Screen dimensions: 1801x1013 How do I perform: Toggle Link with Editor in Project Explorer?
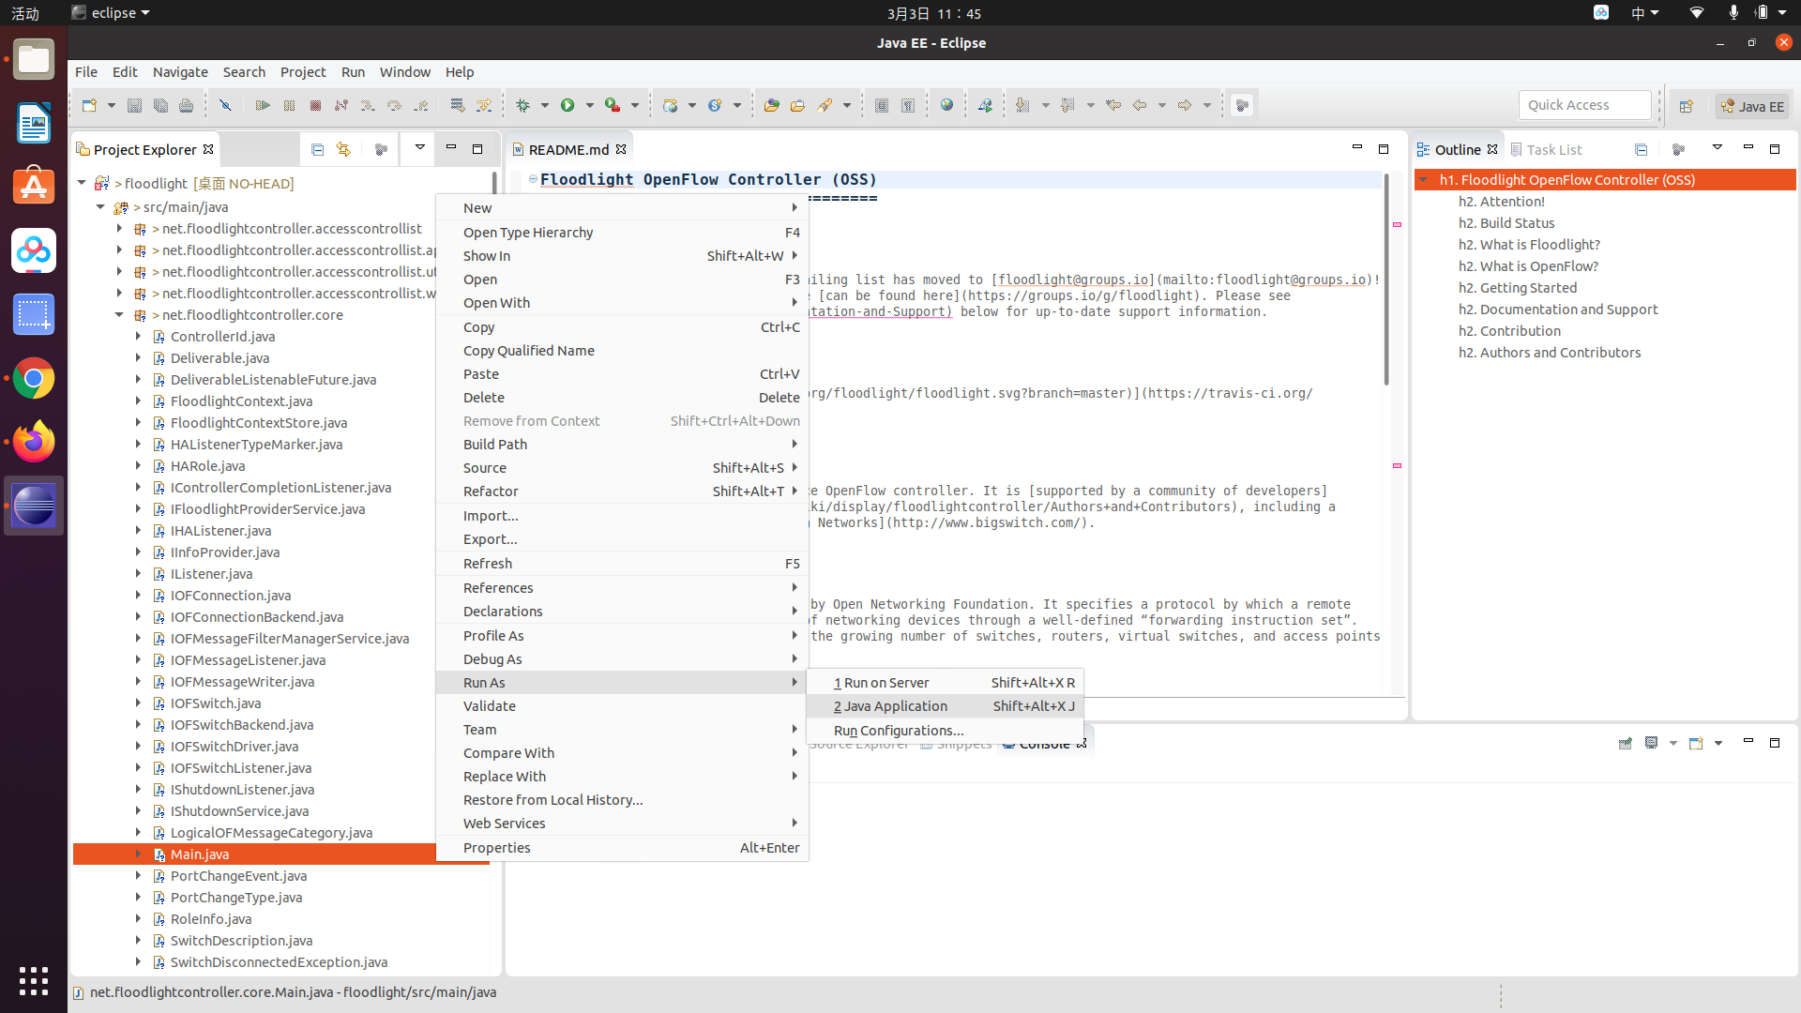343,149
